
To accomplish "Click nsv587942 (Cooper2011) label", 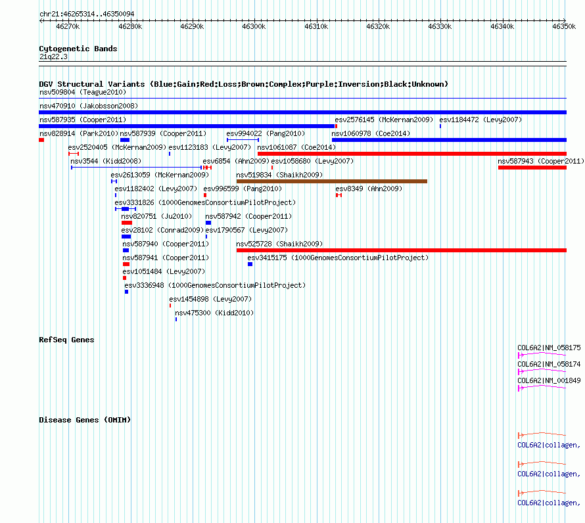I will pyautogui.click(x=248, y=216).
